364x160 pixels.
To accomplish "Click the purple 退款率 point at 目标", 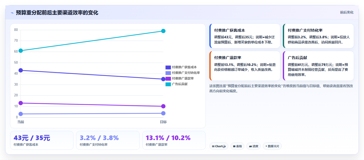I will pos(163,106).
